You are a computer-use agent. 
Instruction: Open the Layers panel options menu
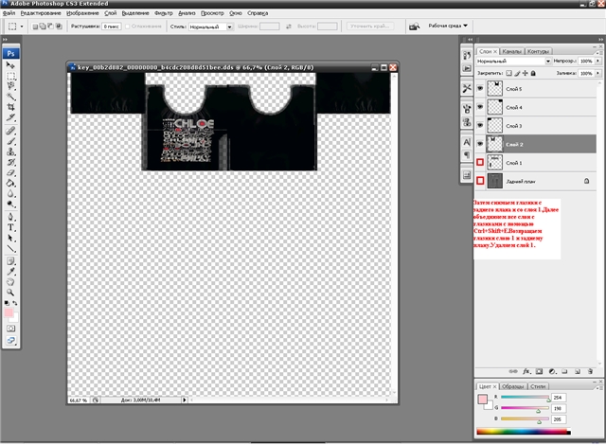[598, 52]
